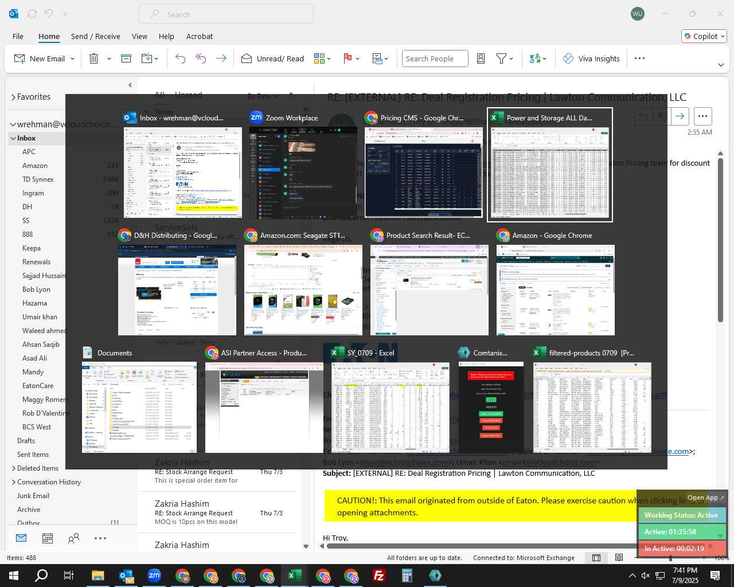Click the Open App button in tracker widget
Viewport: 734px width, 587px height.
click(x=705, y=498)
